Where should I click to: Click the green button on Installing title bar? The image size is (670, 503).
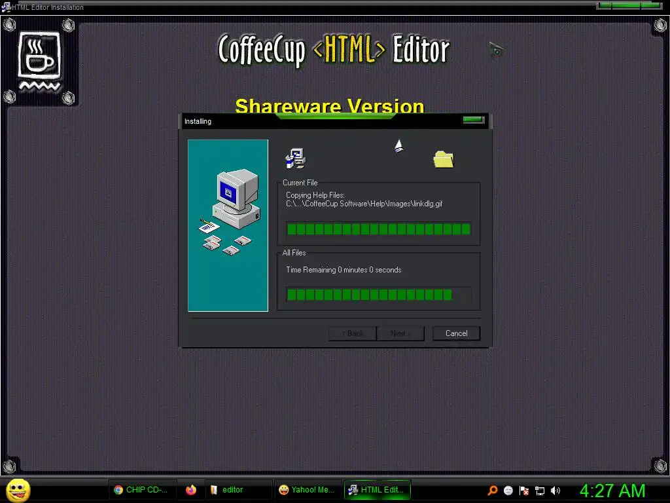pos(474,120)
